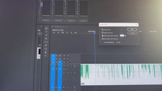Enable voice-over record on track A2
This screenshot has width=162, height=91.
point(74,87)
